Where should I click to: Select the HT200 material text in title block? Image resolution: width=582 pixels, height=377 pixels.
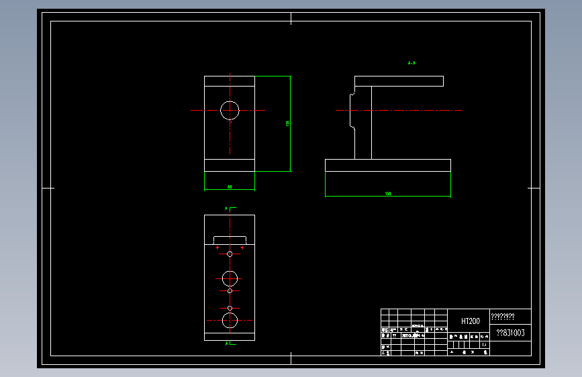pyautogui.click(x=471, y=321)
